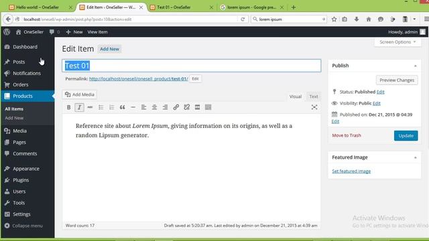This screenshot has width=429, height=241.
Task: Remove link from selected text
Action: (x=186, y=107)
